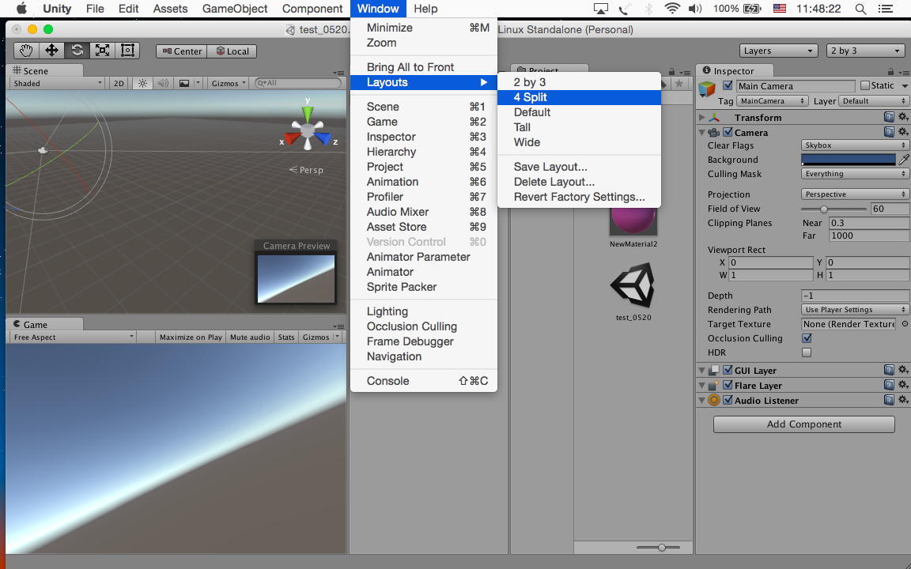Open Target Texture object picker circle

tap(905, 324)
